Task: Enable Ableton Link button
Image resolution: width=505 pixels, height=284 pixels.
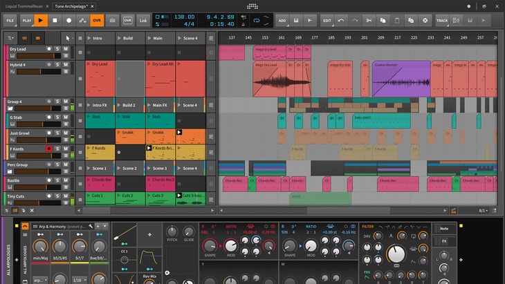Action: click(x=143, y=20)
